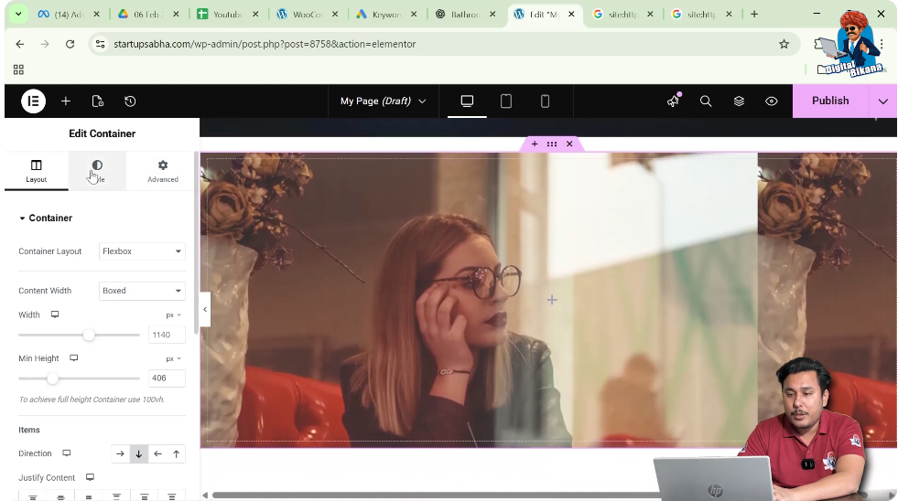Click the Add Element plus icon
Viewport: 898px width, 501px height.
(66, 101)
